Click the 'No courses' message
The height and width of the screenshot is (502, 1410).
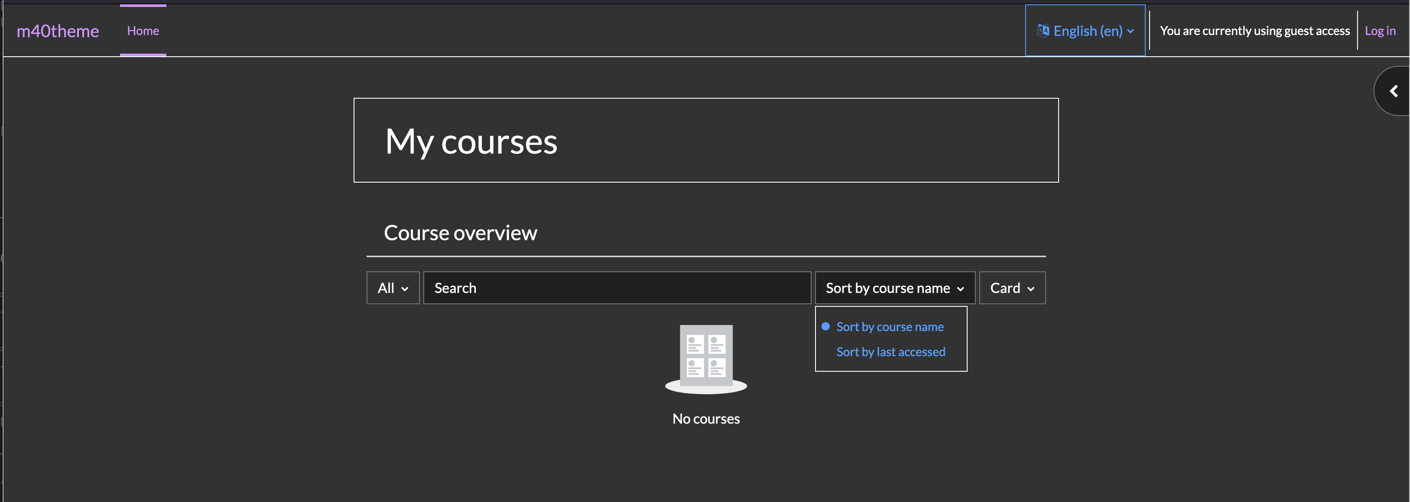705,419
